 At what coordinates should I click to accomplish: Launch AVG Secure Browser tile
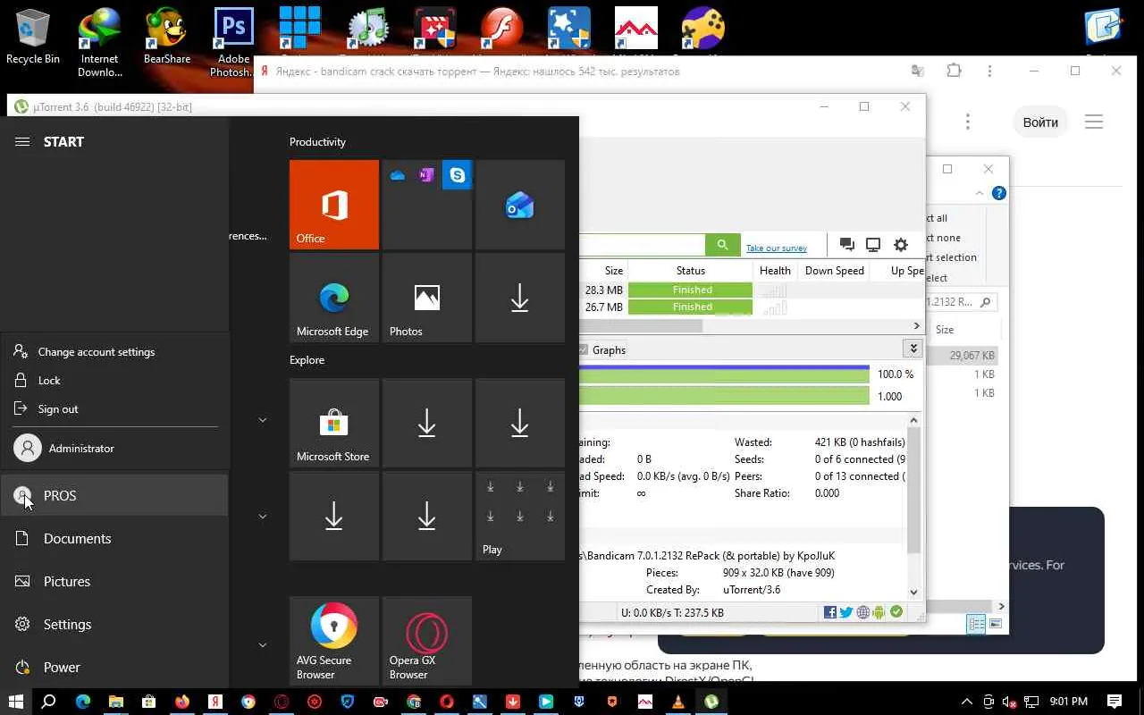coord(334,641)
